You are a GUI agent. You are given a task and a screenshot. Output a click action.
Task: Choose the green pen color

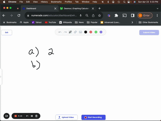(x=96, y=32)
